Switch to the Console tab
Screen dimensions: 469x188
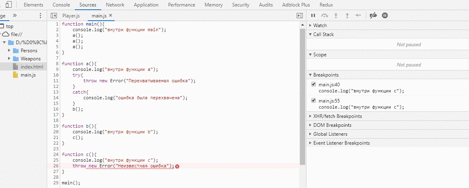click(x=61, y=5)
